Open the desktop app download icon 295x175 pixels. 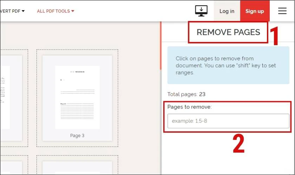tap(201, 11)
